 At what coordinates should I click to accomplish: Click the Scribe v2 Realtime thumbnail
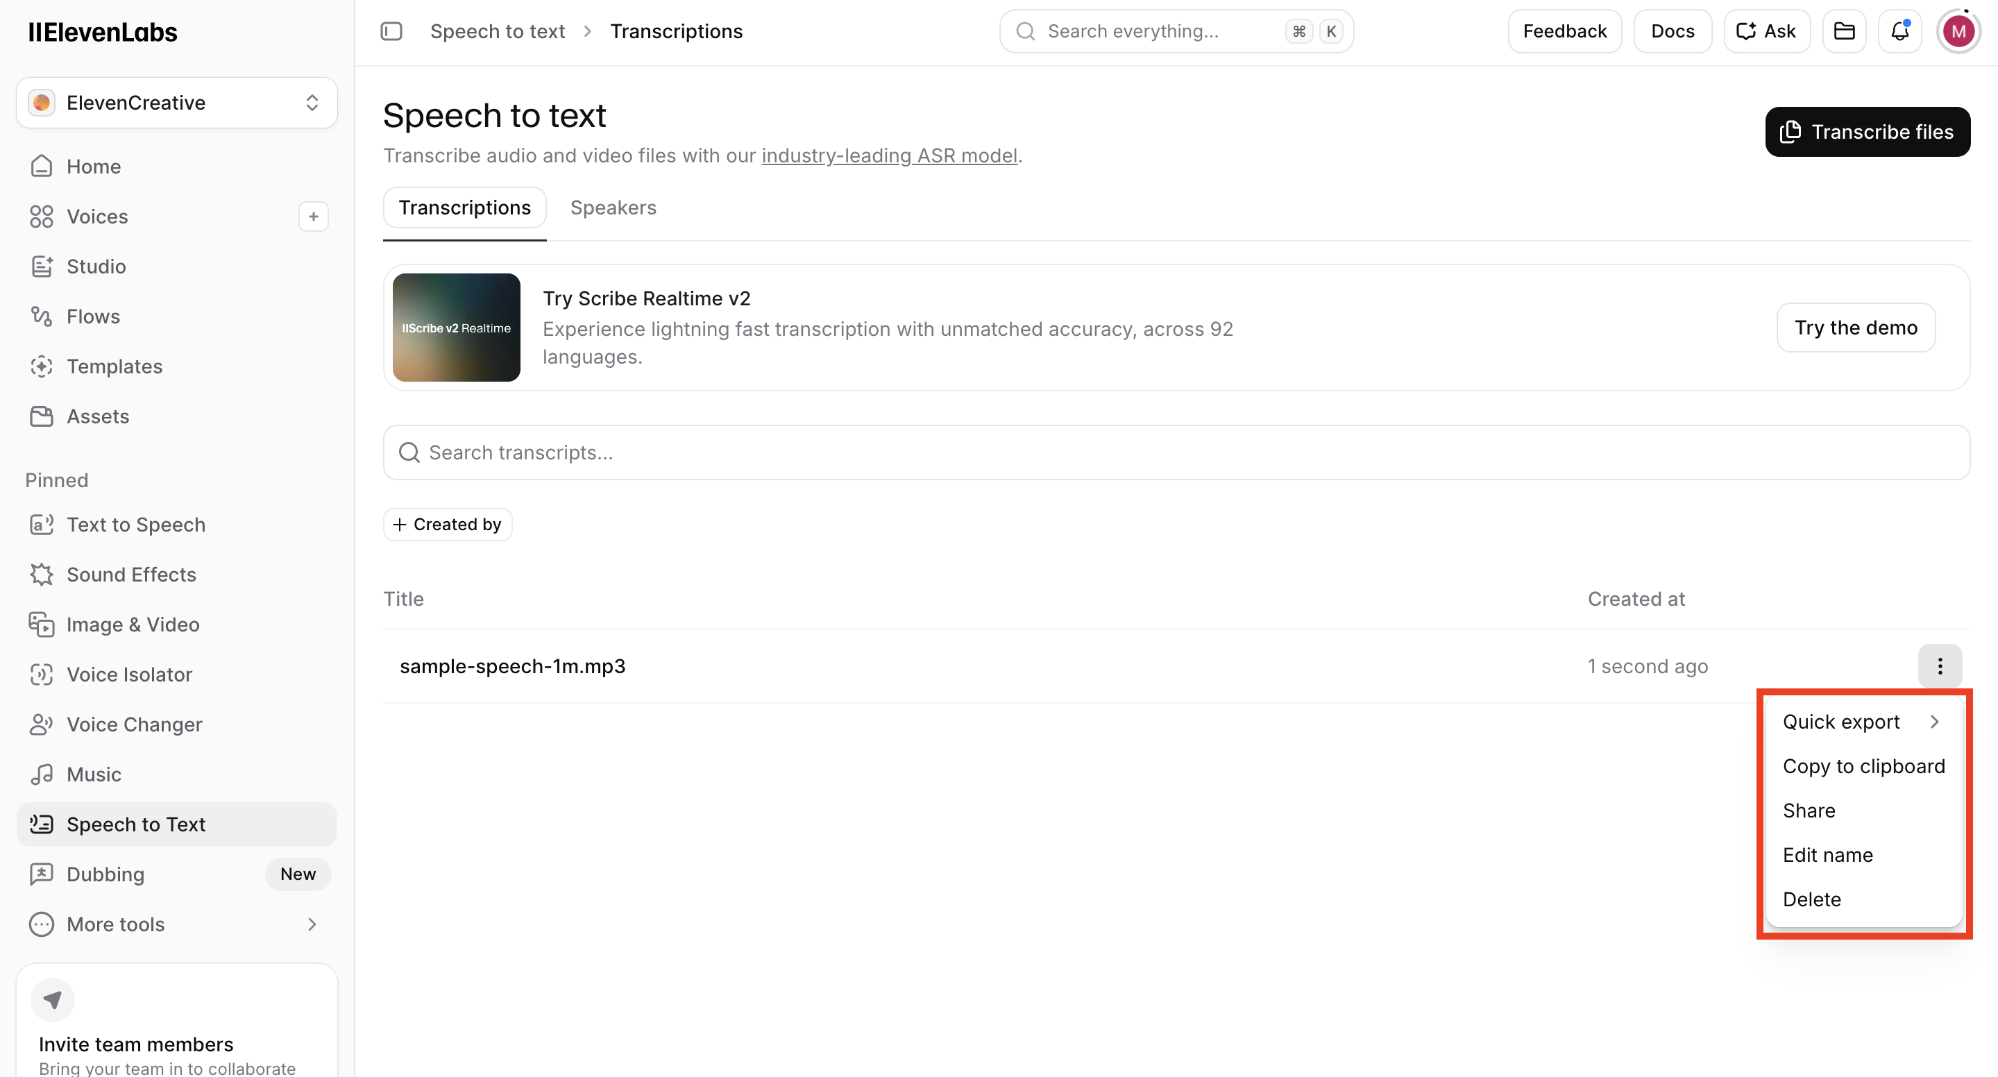click(456, 328)
